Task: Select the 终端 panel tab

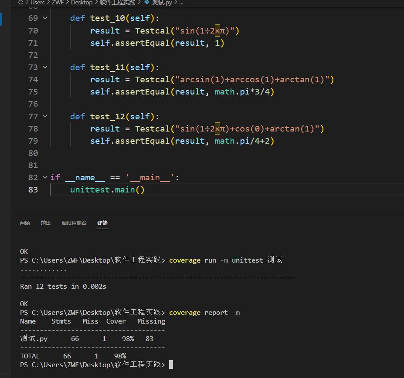Action: tap(102, 223)
